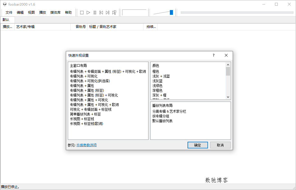Open the 播放 menu
Viewport: 296px width, 190px height.
43,13
